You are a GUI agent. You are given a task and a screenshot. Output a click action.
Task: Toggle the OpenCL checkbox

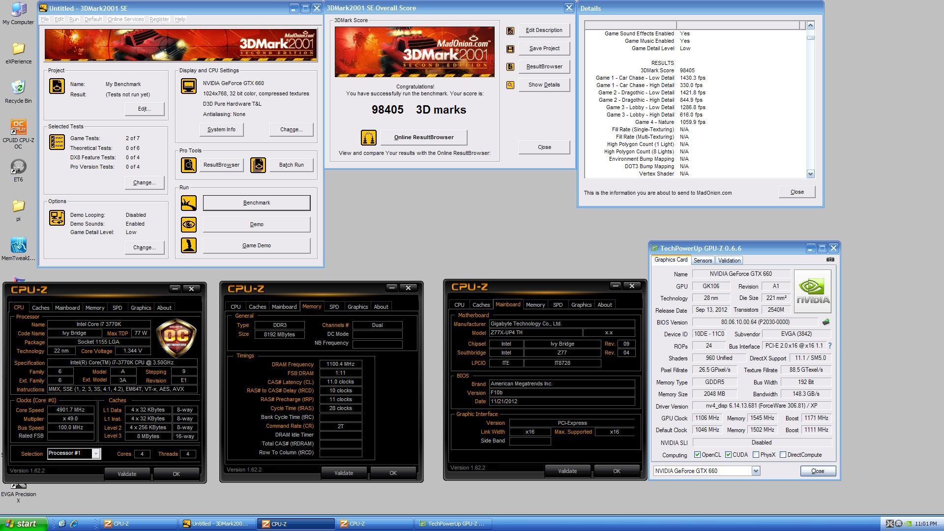coord(697,455)
